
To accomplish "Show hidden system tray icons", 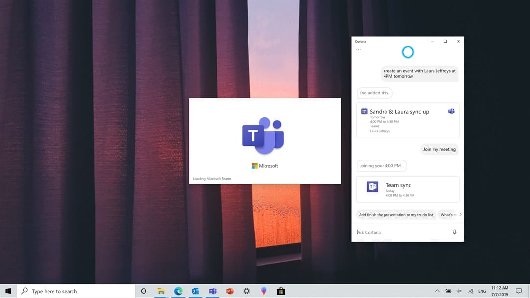I will tap(437, 291).
